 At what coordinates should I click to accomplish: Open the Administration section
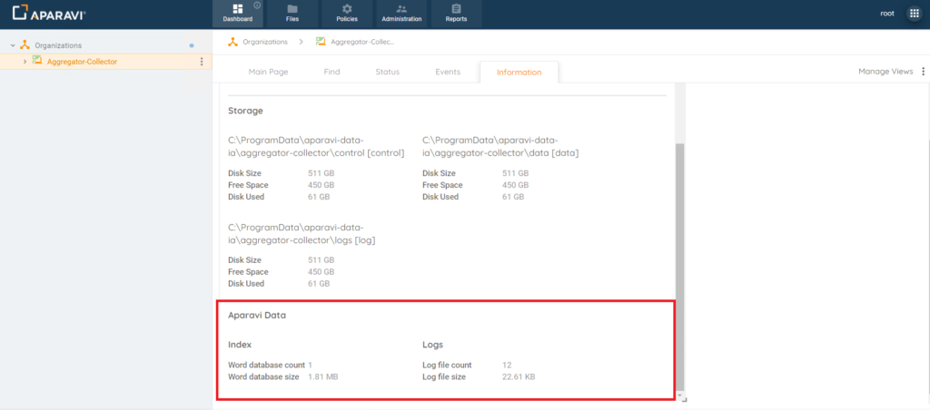pyautogui.click(x=401, y=14)
